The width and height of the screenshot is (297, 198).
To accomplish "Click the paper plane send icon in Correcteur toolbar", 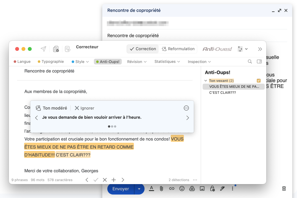I will pos(43,49).
